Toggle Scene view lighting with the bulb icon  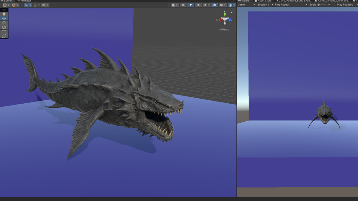(190, 5)
